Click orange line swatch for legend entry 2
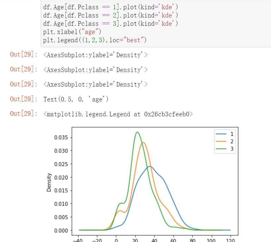The height and width of the screenshot is (242, 271). (221, 141)
